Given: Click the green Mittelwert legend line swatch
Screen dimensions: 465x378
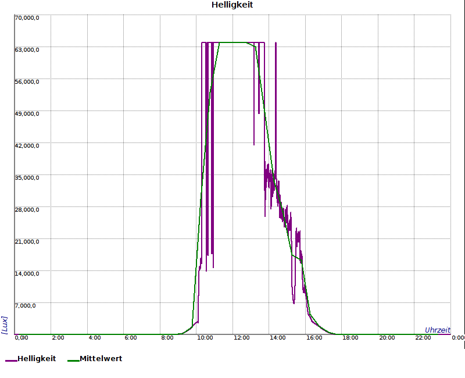Looking at the screenshot, I should [73, 360].
